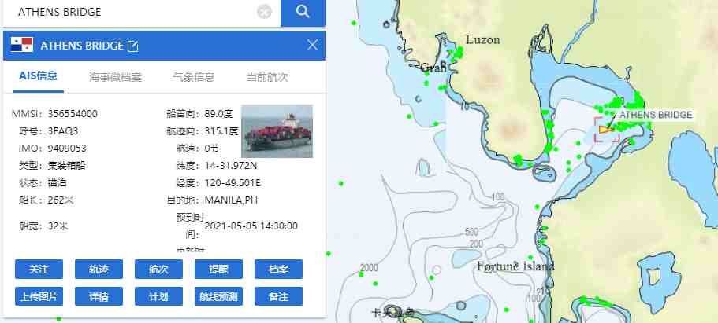Clear the search field with the X icon
This screenshot has width=718, height=323.
pyautogui.click(x=265, y=12)
